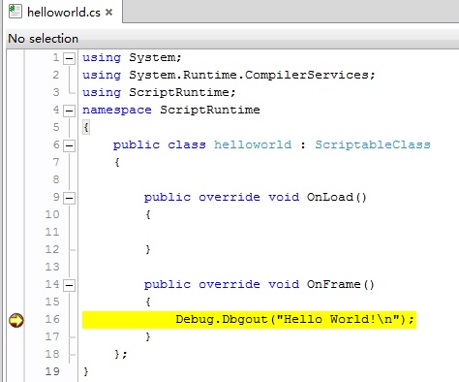Click line number 11 in the gutter
The image size is (459, 382).
(x=52, y=232)
